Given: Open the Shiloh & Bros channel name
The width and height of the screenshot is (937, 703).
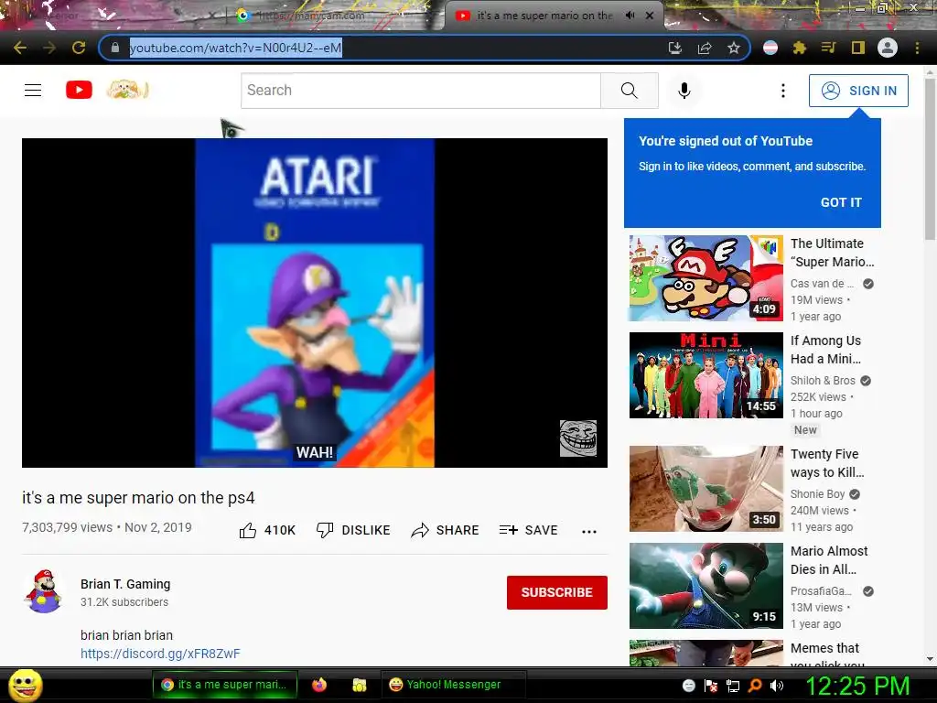Looking at the screenshot, I should point(823,381).
